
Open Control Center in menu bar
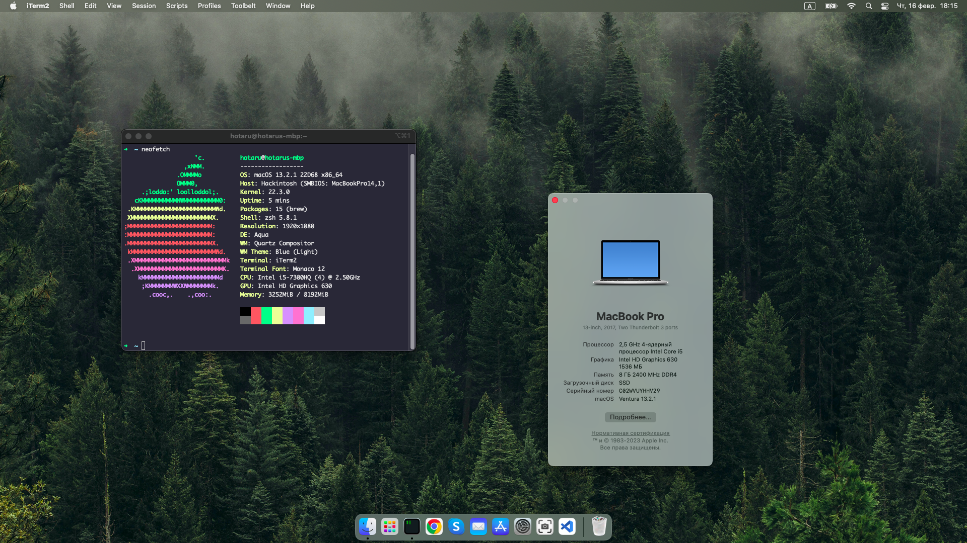point(884,6)
